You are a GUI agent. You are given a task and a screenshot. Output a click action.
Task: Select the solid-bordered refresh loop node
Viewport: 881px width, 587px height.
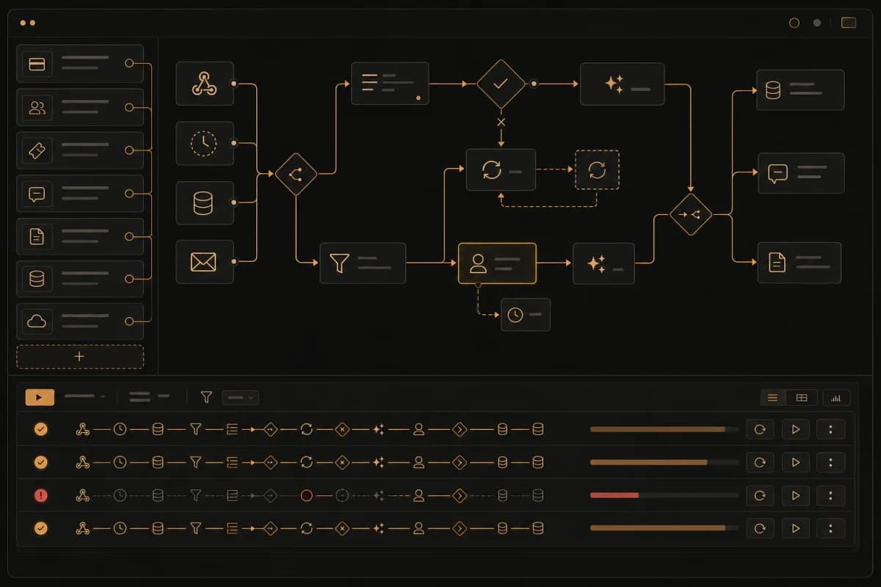coord(501,170)
